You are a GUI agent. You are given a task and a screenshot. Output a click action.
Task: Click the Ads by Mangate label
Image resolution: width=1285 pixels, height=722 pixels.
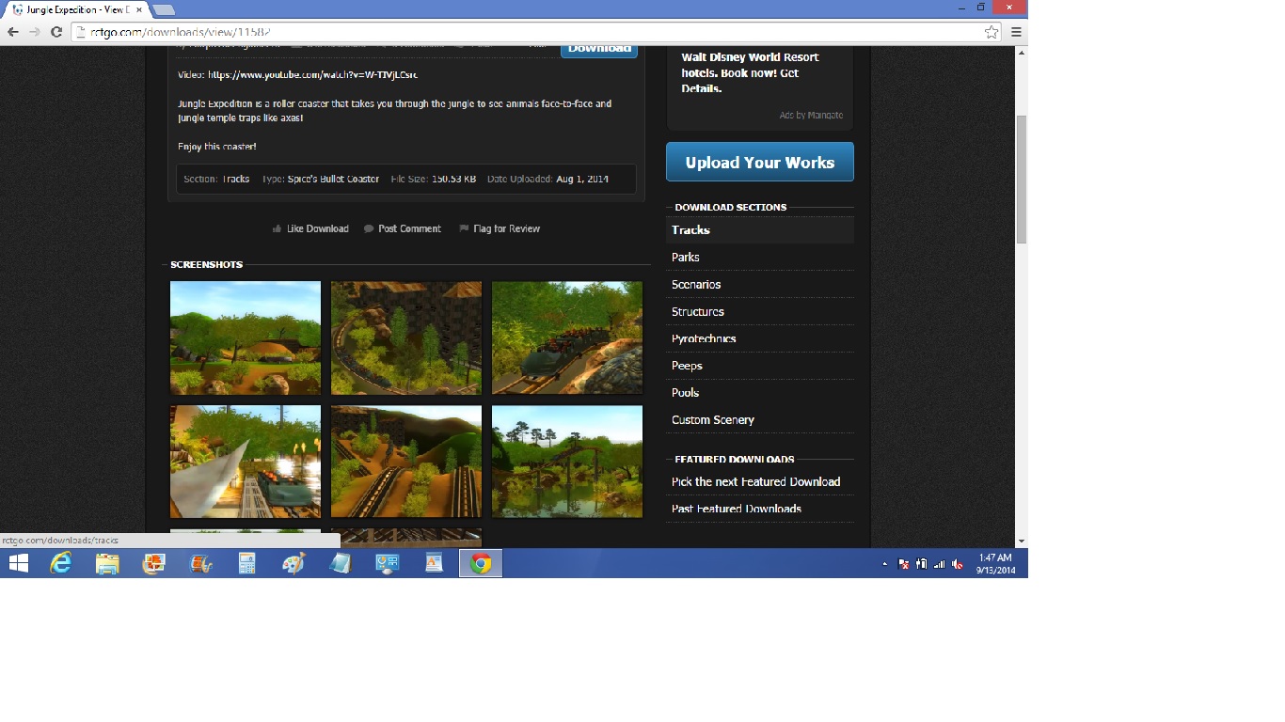click(811, 116)
